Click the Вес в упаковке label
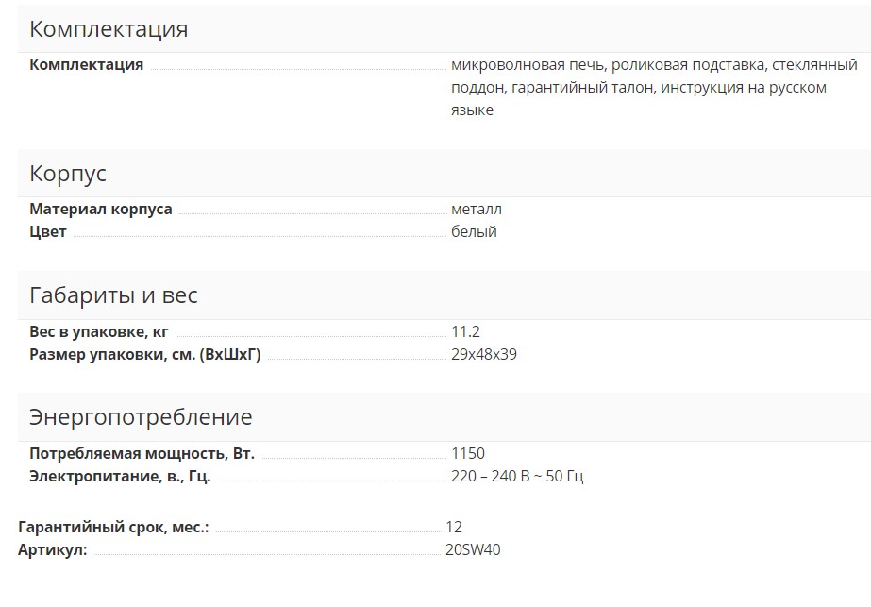The width and height of the screenshot is (871, 607). [99, 332]
